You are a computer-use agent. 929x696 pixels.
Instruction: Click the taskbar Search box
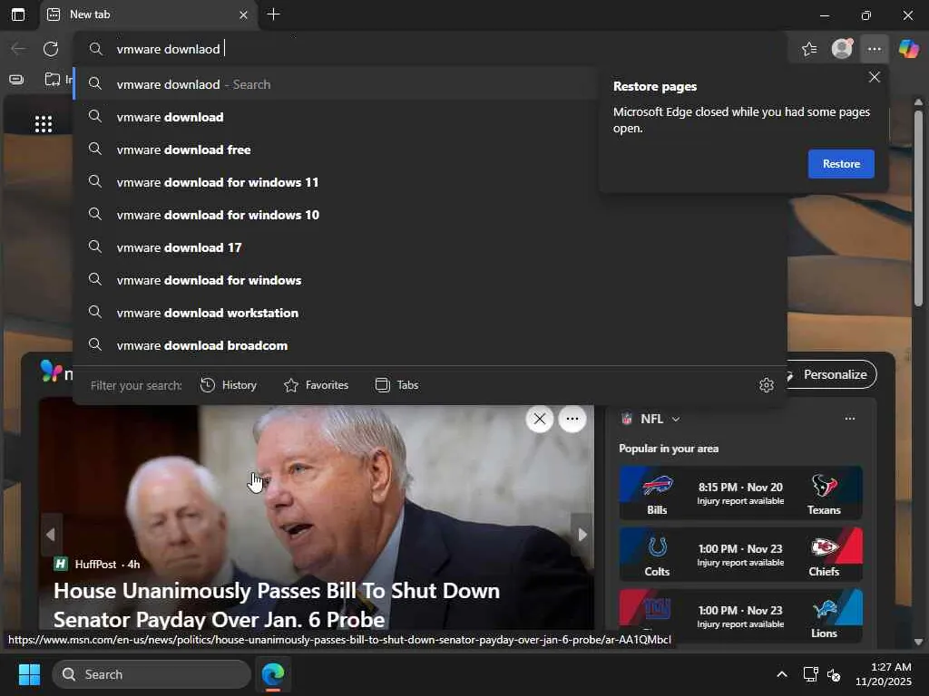click(152, 674)
